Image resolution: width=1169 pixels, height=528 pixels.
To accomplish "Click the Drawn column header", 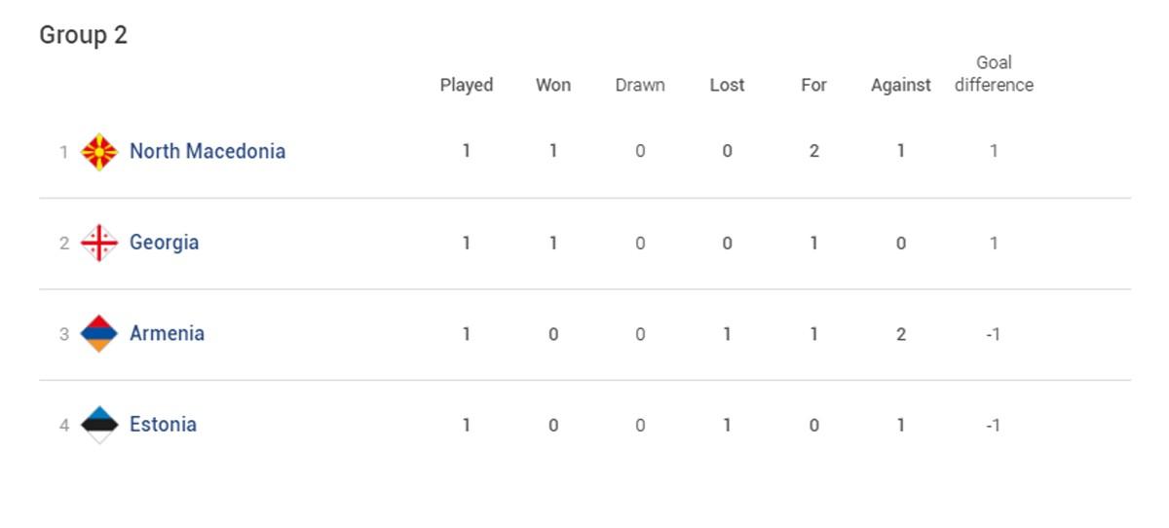I will click(640, 85).
